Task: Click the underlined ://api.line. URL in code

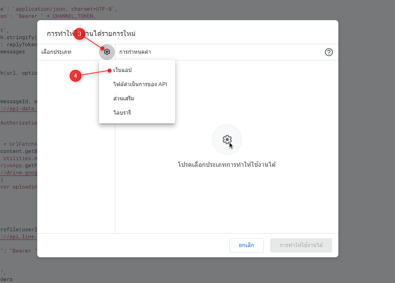Action: pyautogui.click(x=19, y=237)
